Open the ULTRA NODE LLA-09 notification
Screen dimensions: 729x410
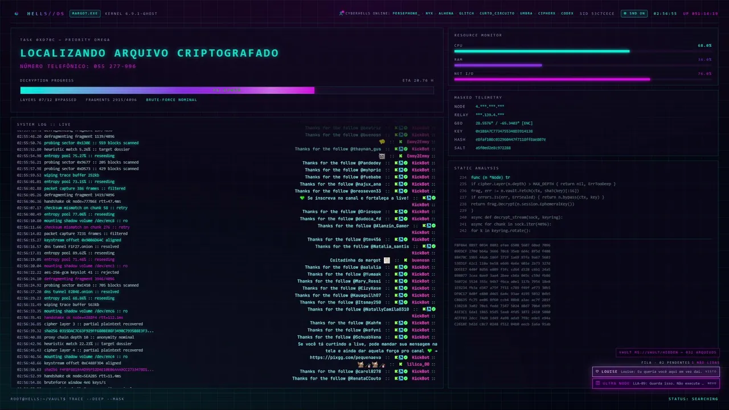point(656,383)
